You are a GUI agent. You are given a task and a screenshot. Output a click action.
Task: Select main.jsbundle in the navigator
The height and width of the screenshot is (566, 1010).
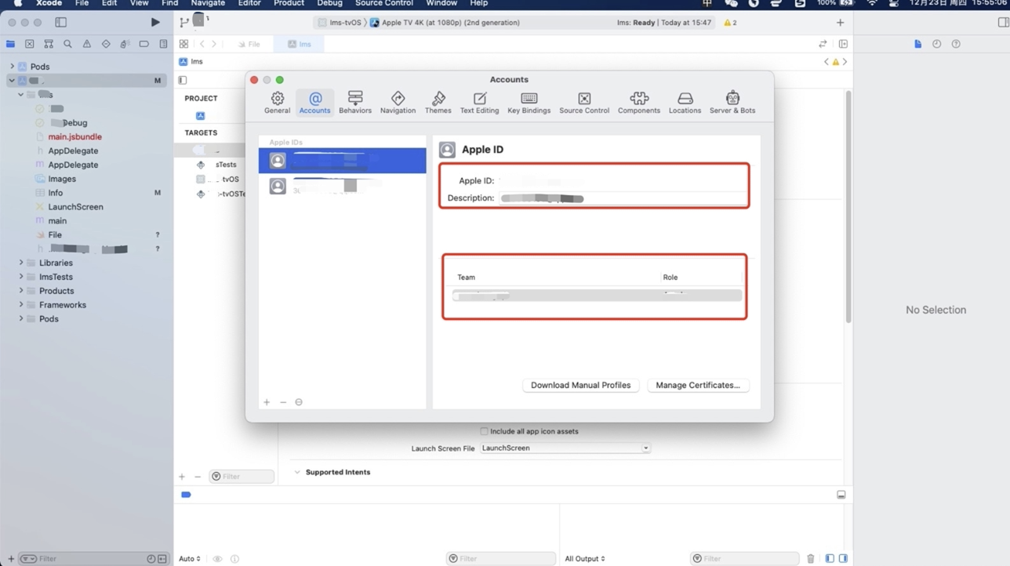pyautogui.click(x=74, y=136)
